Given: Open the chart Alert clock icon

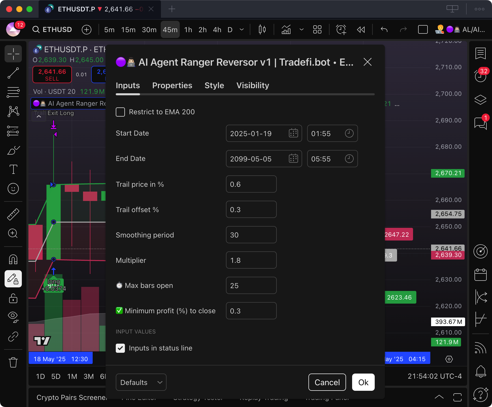Looking at the screenshot, I should (341, 30).
